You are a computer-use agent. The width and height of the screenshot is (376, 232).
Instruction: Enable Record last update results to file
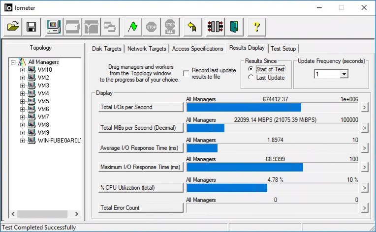[186, 73]
